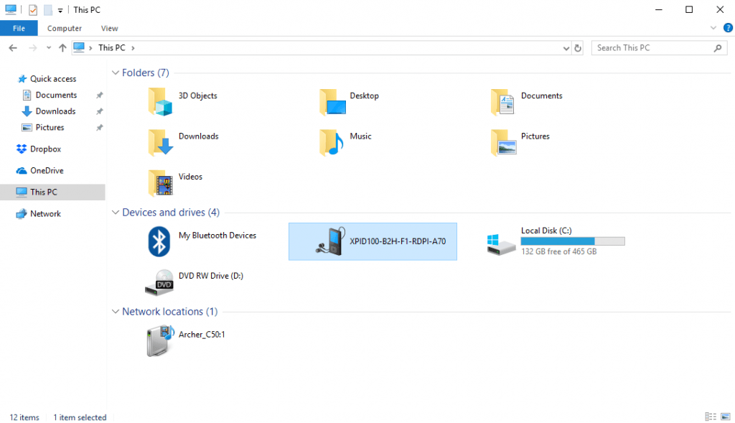Screen dimensions: 735x423
Task: Open the Computer ribbon tab
Action: click(x=65, y=29)
